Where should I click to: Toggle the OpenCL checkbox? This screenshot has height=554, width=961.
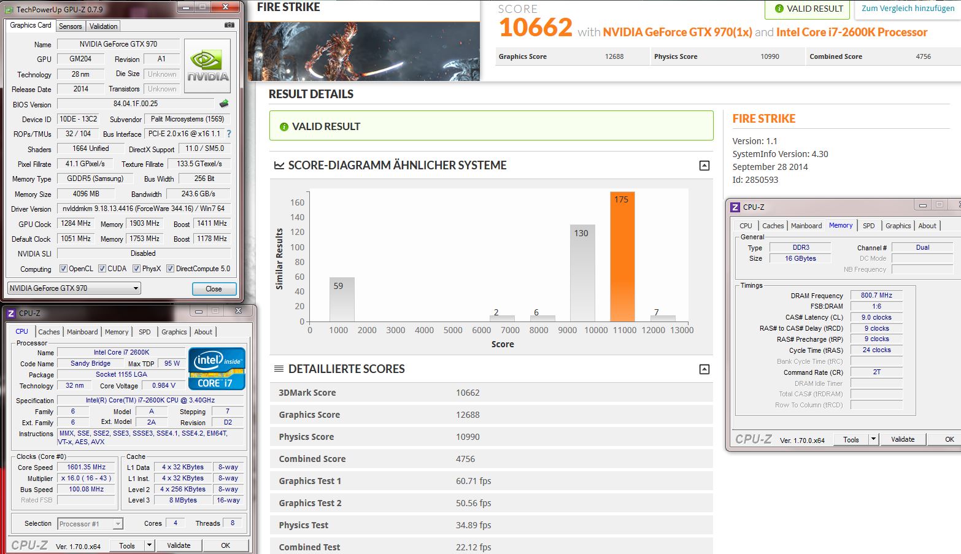63,269
